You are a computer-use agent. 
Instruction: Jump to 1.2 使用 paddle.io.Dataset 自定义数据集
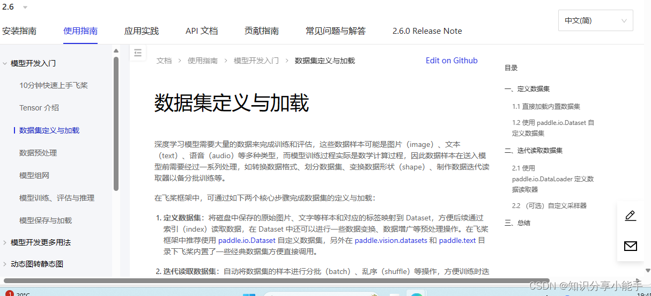[553, 128]
